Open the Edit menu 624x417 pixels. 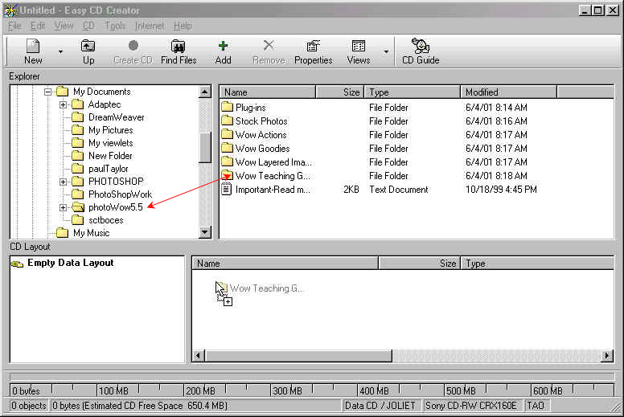38,26
